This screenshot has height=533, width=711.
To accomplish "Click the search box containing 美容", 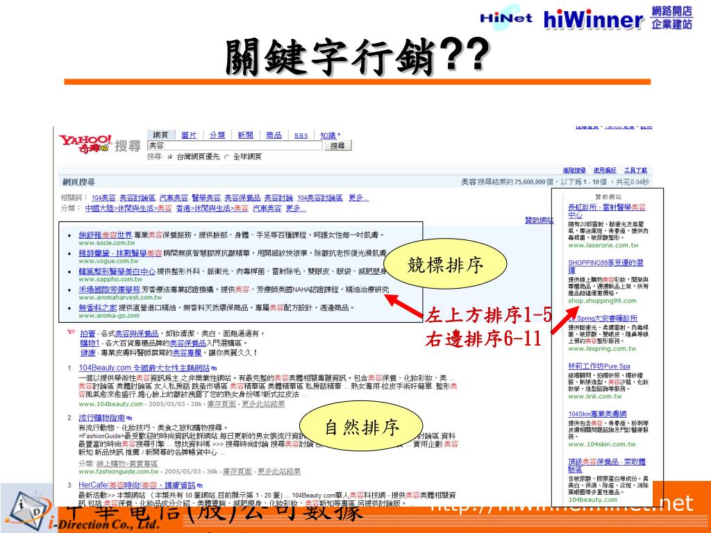I will (235, 146).
